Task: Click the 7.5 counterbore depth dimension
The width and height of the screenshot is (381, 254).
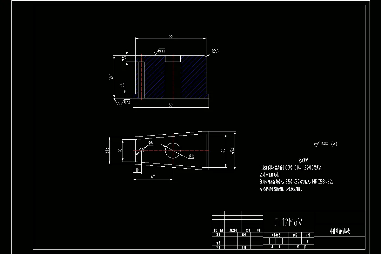Action: click(124, 59)
